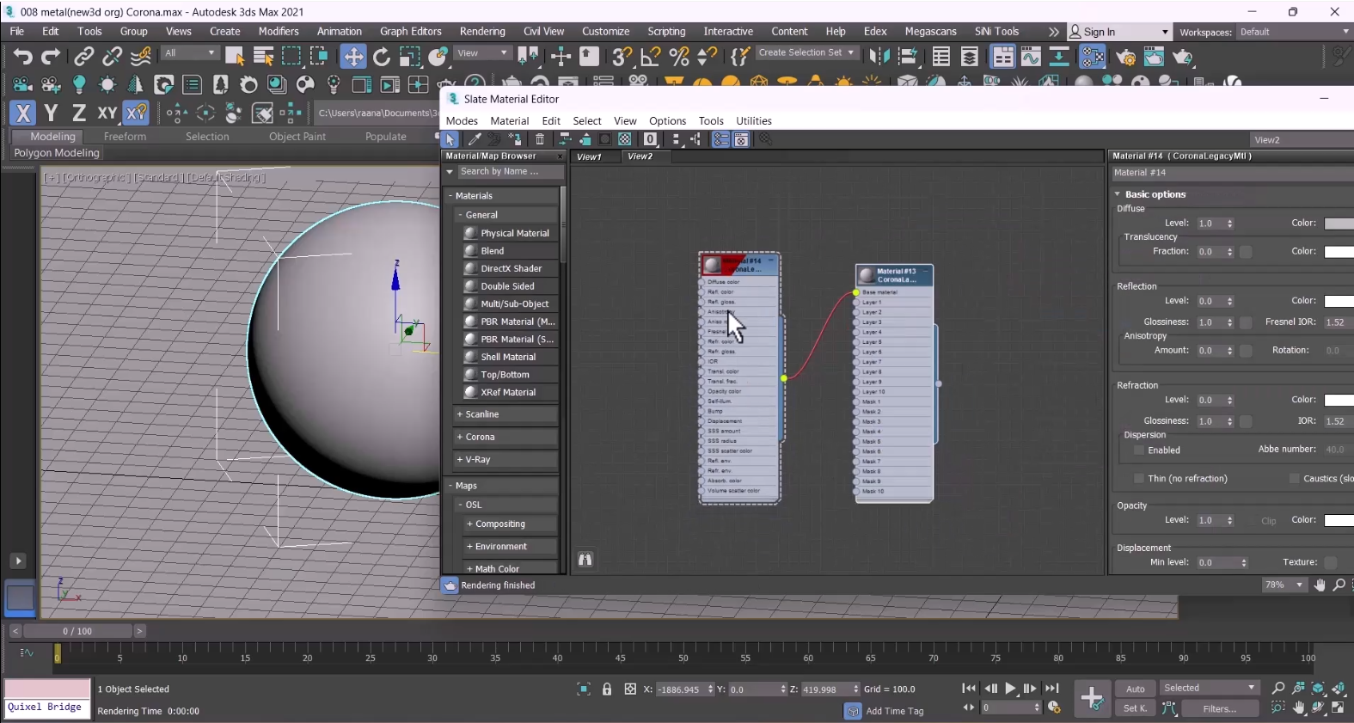Toggle the Auto key button
1354x723 pixels.
pyautogui.click(x=1135, y=689)
